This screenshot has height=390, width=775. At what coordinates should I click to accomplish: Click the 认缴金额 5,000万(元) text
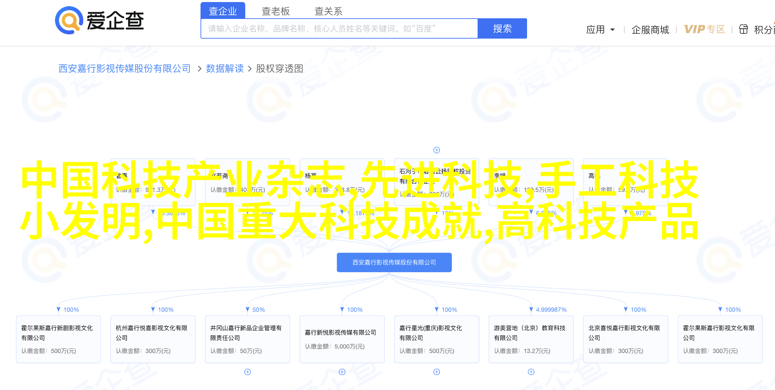coord(335,346)
